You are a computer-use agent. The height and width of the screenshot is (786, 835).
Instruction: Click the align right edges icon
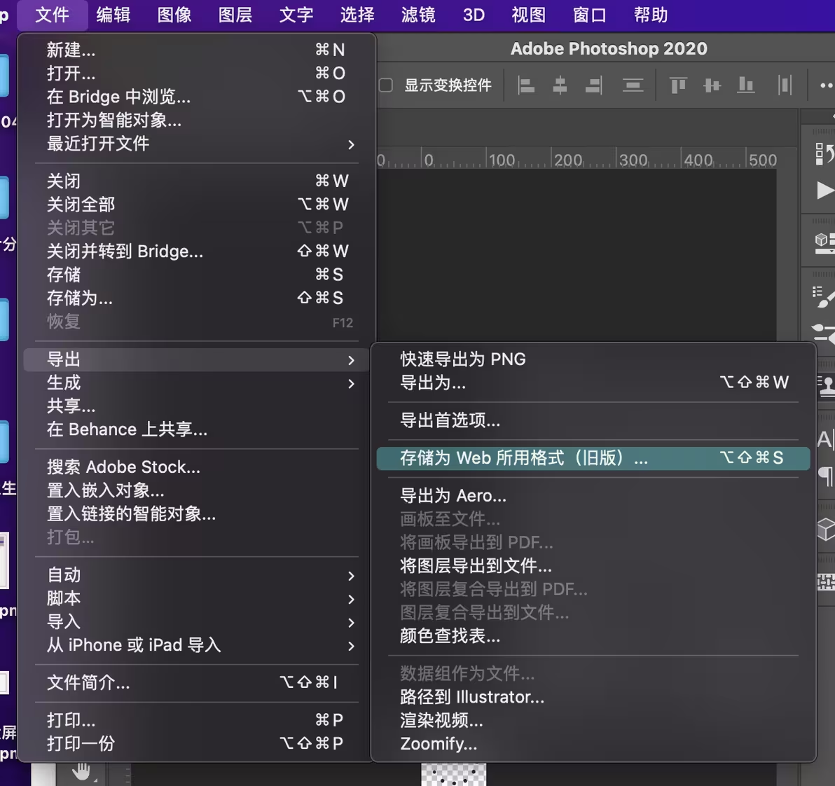[593, 85]
